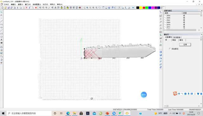Screen dimensions: 203x116
Task: Click the blue sphere 3D icon
Action: point(161,55)
